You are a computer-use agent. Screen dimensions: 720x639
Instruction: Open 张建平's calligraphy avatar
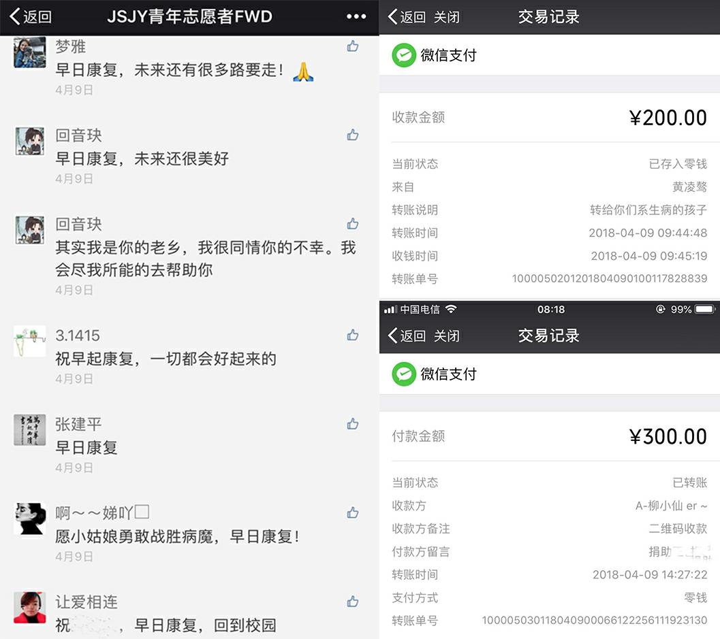[30, 430]
